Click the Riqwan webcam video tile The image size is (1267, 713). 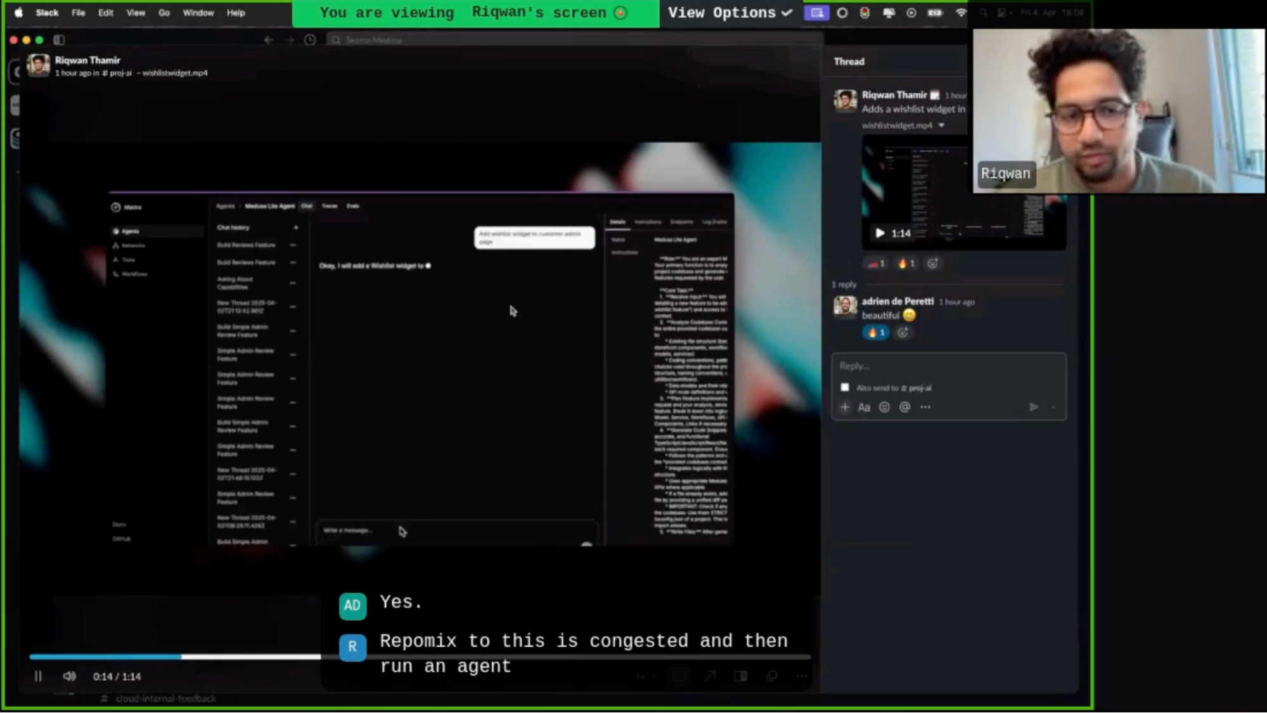point(1119,110)
